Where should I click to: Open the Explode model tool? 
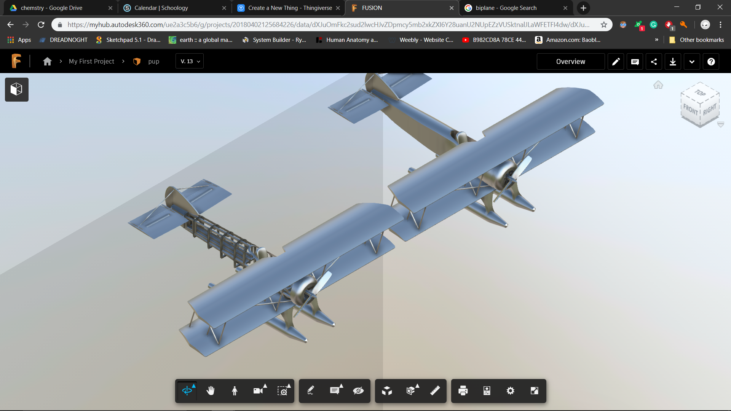point(387,390)
